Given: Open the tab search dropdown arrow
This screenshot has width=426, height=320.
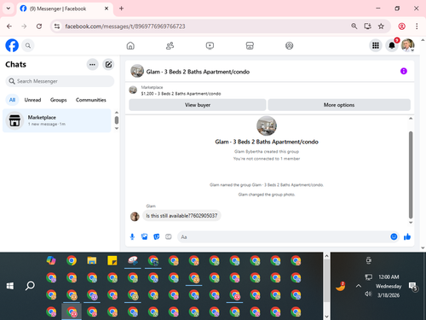Looking at the screenshot, I should (9, 9).
